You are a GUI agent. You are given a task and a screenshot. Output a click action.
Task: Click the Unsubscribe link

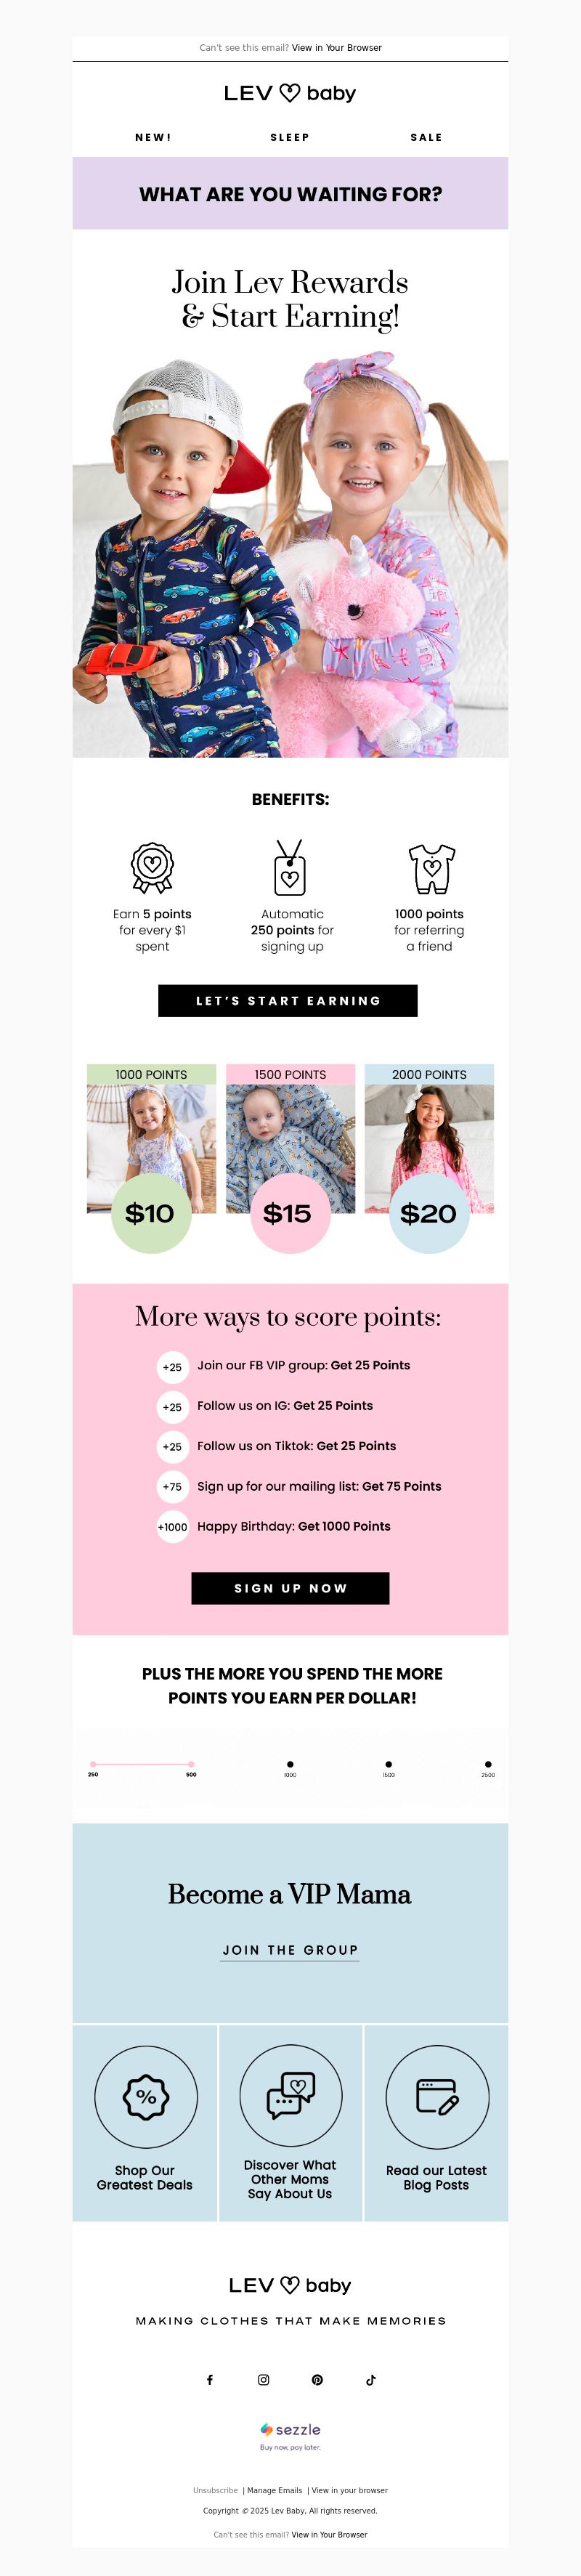coord(215,2490)
